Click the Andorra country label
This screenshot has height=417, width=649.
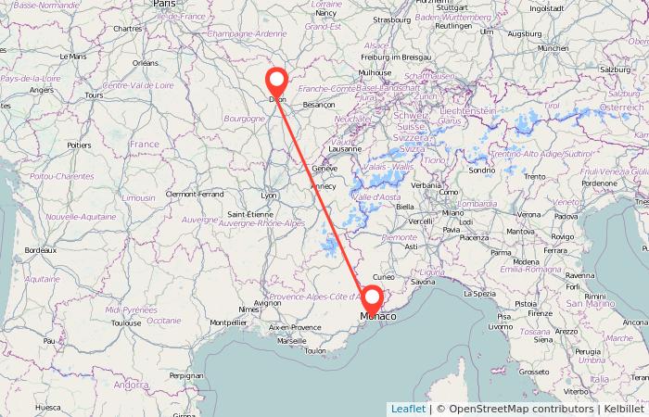tap(132, 385)
